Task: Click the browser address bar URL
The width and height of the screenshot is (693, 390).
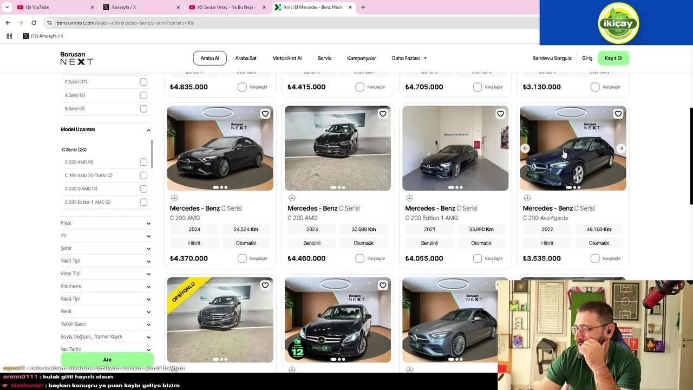Action: (126, 23)
